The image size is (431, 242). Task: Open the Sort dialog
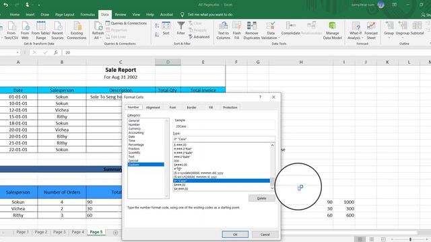(x=166, y=28)
